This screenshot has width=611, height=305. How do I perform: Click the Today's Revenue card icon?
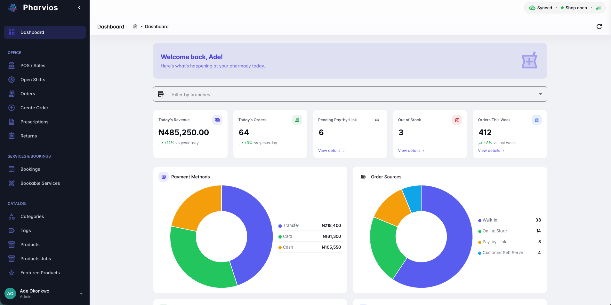click(x=217, y=120)
